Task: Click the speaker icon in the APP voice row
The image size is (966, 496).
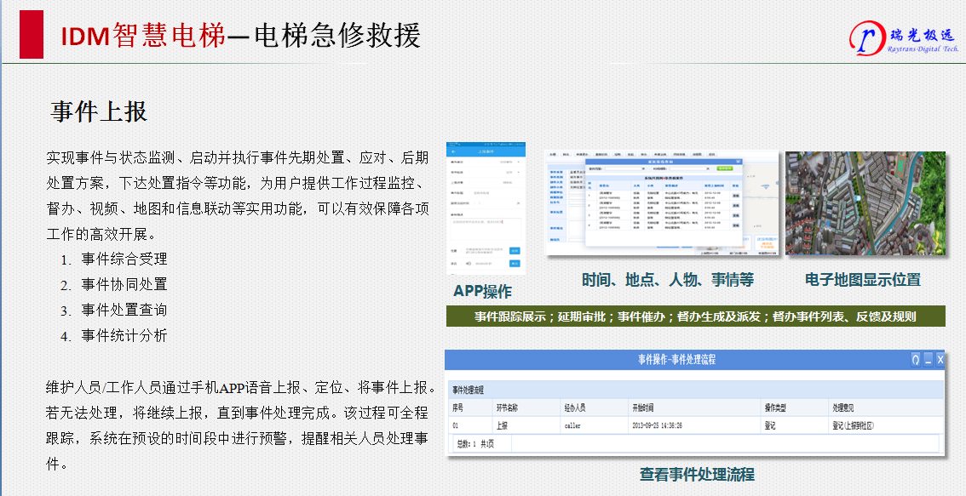Action: (467, 264)
